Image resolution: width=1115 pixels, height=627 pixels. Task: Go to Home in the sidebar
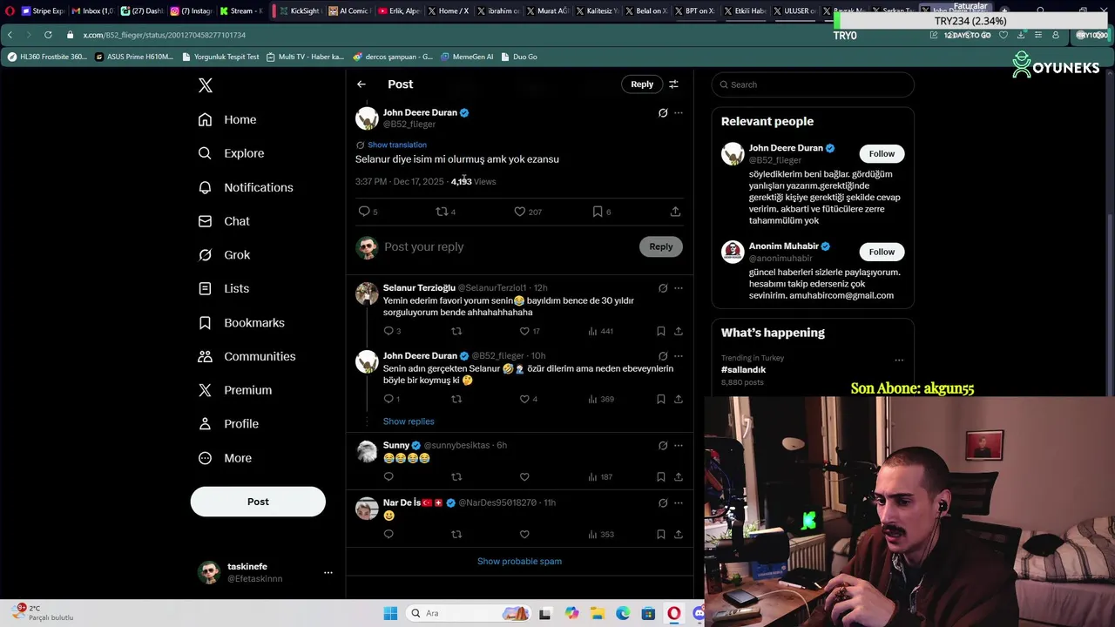pyautogui.click(x=227, y=119)
